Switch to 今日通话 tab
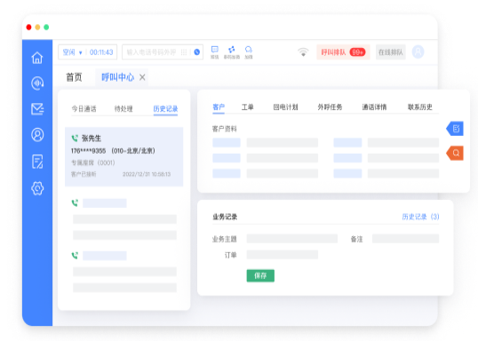Screen dimensions: 478x341 (x=84, y=109)
